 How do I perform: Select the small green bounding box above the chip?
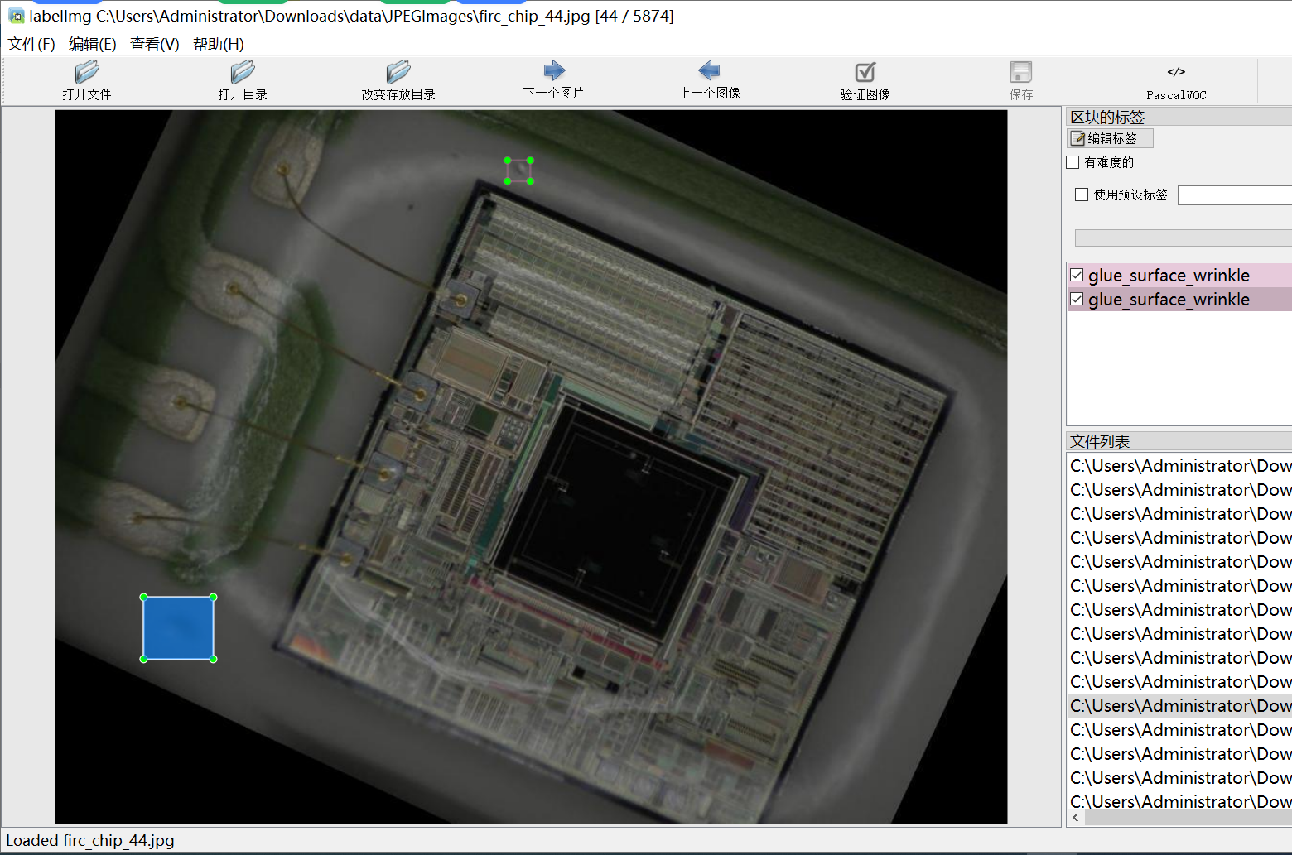[519, 171]
